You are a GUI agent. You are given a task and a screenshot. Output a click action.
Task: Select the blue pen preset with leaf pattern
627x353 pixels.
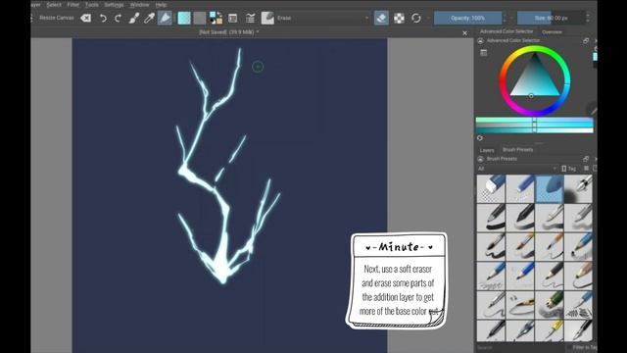coord(578,305)
